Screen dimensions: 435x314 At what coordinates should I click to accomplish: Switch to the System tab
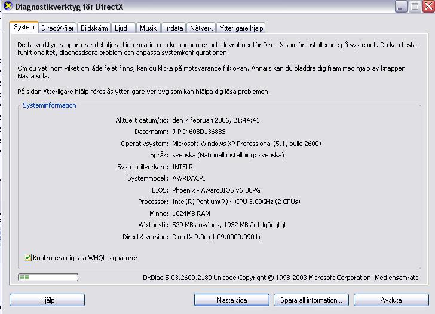coord(24,27)
